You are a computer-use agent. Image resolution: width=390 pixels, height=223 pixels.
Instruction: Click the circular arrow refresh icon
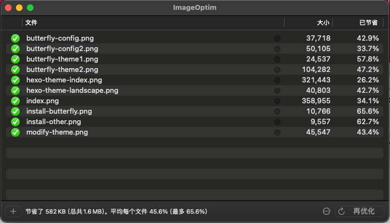(x=342, y=211)
